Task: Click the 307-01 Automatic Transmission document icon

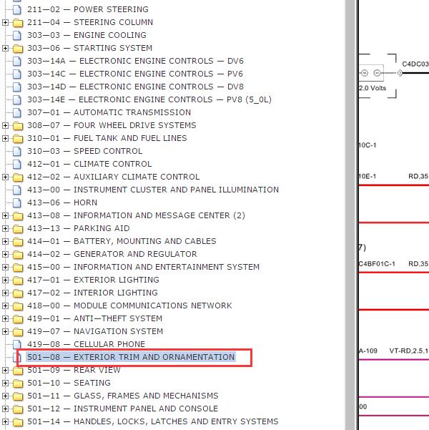Action: [x=17, y=113]
